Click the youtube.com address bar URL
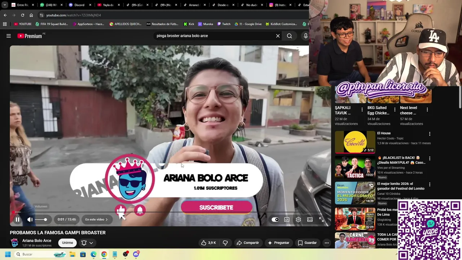The height and width of the screenshot is (260, 462). pyautogui.click(x=74, y=15)
